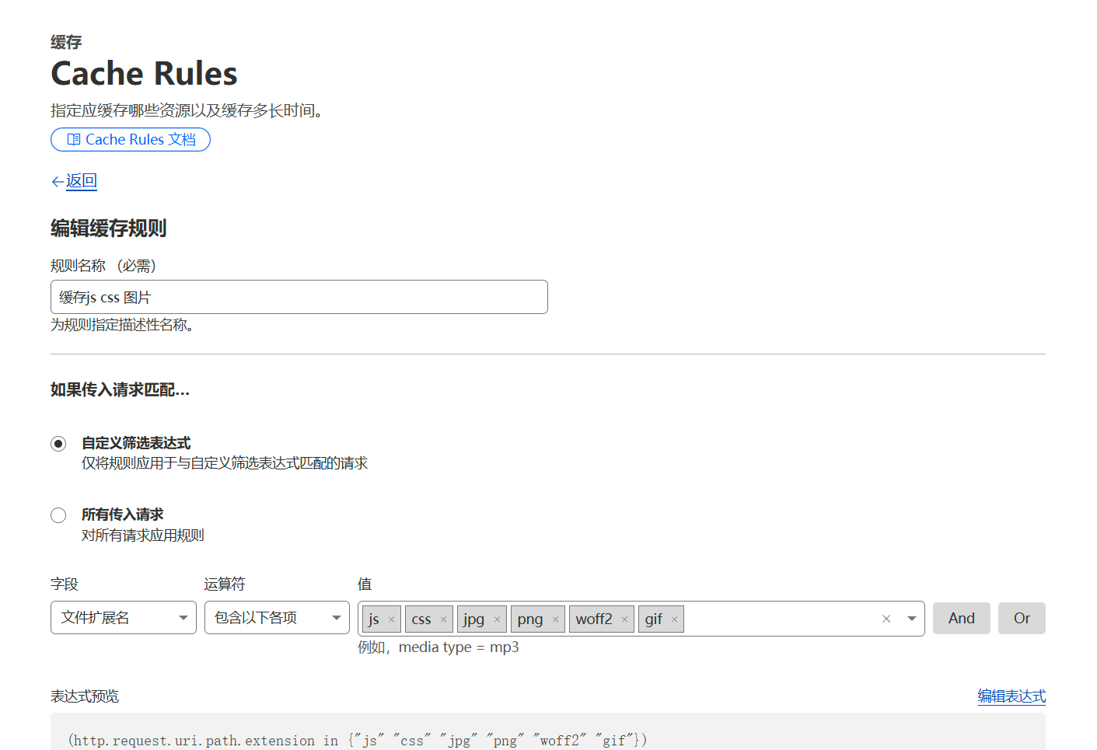This screenshot has height=750, width=1097.
Task: Open the 文件扩展名 field dropdown
Action: click(123, 618)
